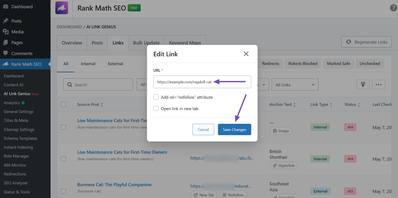This screenshot has width=398, height=198.
Task: Select the Burmese Cat row checkbox
Action: tap(63, 191)
